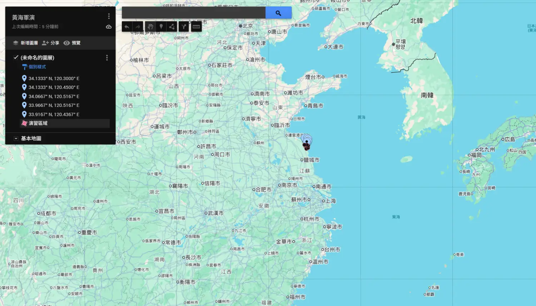Open 個別樣式 layer style settings
Image resolution: width=536 pixels, height=306 pixels.
point(37,67)
